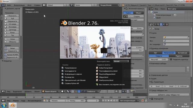Add a Cone (Конус) primitive
The width and height of the screenshot is (193, 108).
coord(11,32)
